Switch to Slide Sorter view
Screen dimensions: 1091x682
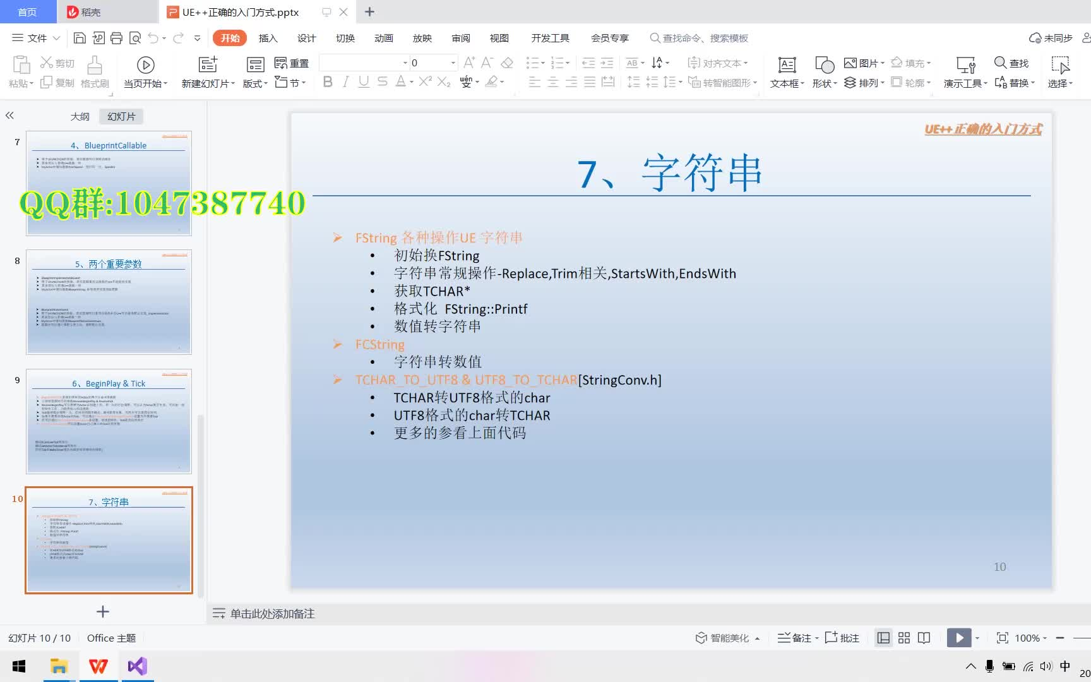coord(904,638)
